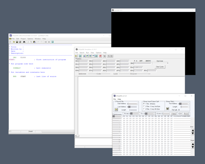Viewport: 205px width, 164px height.
Task: Click Page down arrow in EASyBIN
Action: tap(193, 147)
